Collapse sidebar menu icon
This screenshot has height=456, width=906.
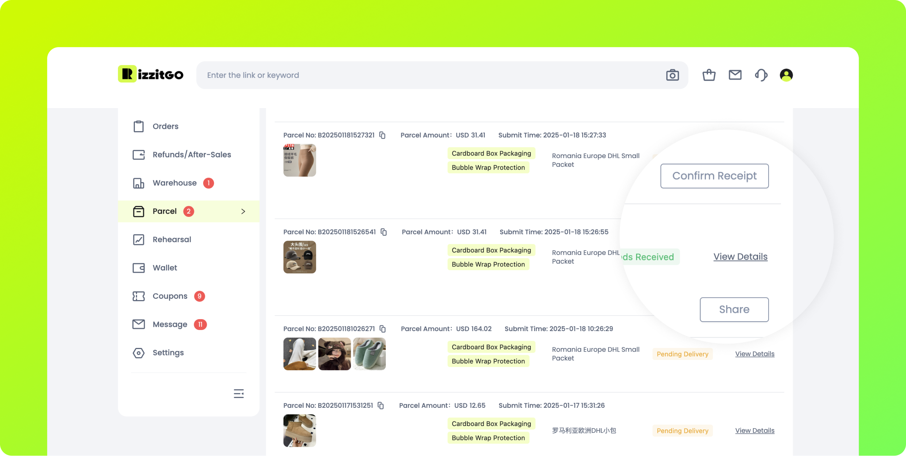[239, 393]
